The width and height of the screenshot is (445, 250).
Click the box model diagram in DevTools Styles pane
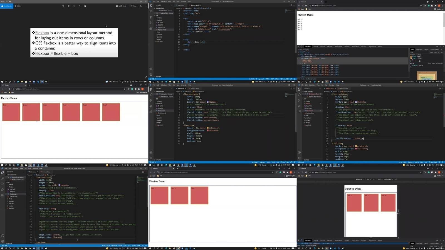click(427, 76)
